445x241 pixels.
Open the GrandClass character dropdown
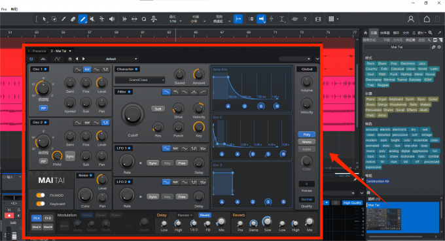click(x=140, y=80)
